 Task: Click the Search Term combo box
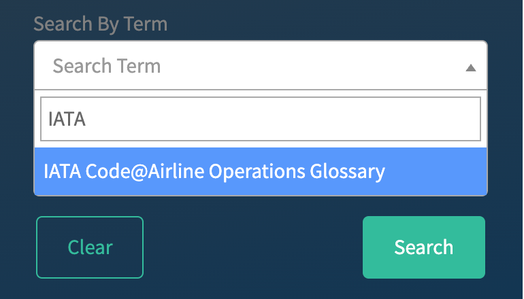(260, 66)
